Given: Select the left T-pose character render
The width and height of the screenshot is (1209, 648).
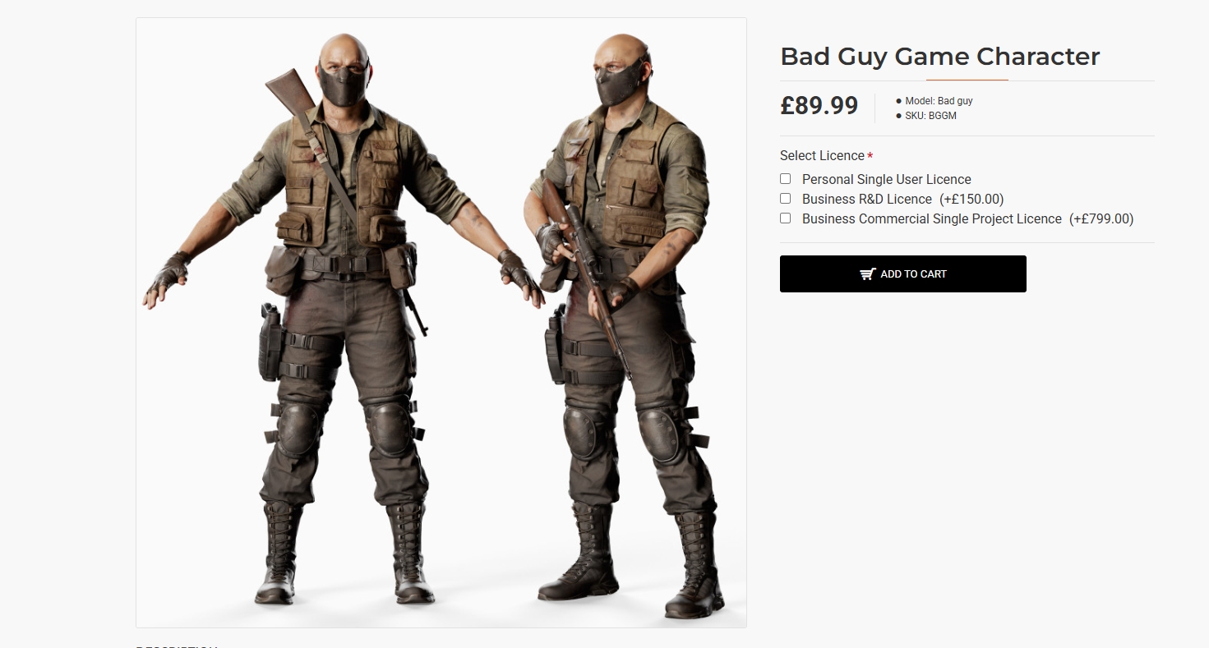Looking at the screenshot, I should tap(344, 320).
